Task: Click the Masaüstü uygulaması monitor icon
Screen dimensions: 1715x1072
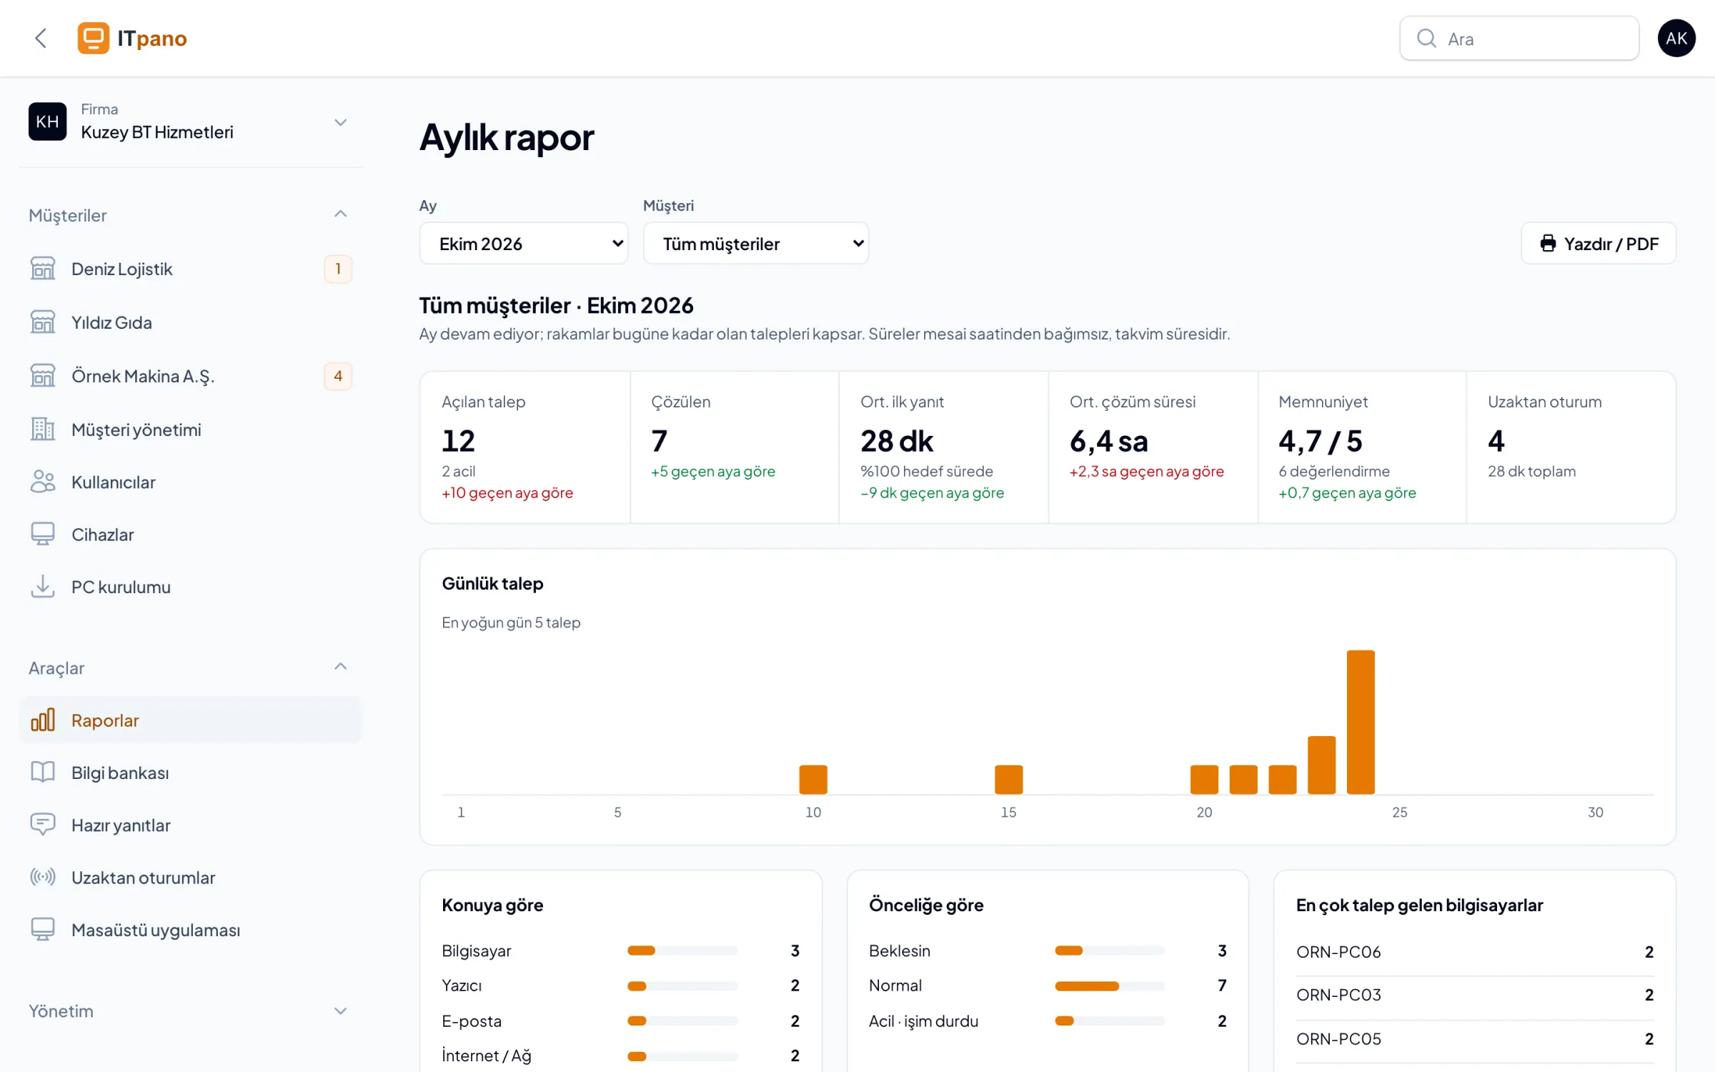Action: (43, 930)
